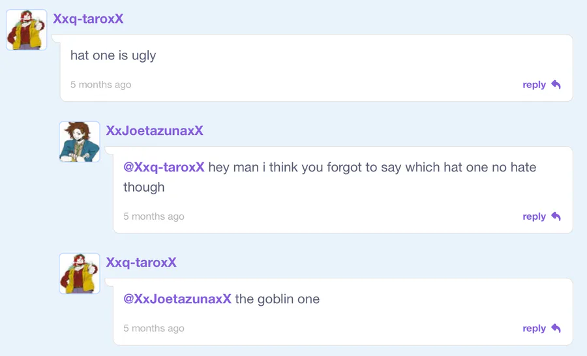
Task: Select the 'hat one is ugly' comment text
Action: click(x=113, y=55)
